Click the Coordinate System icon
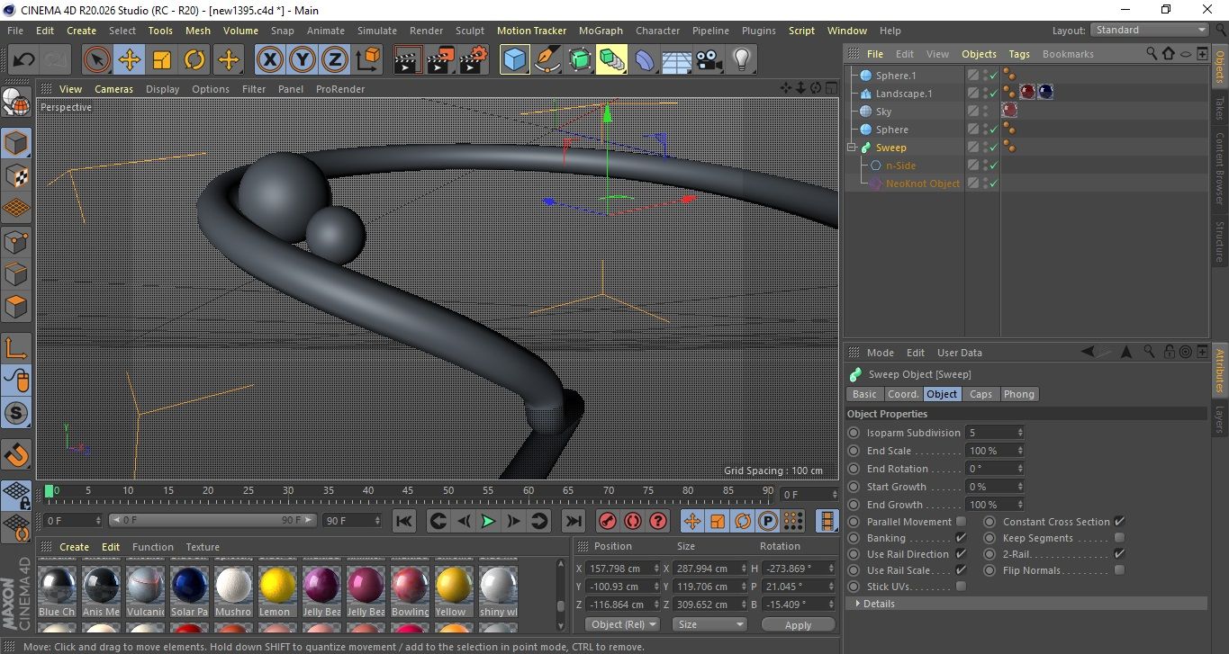This screenshot has width=1229, height=654. tap(367, 60)
